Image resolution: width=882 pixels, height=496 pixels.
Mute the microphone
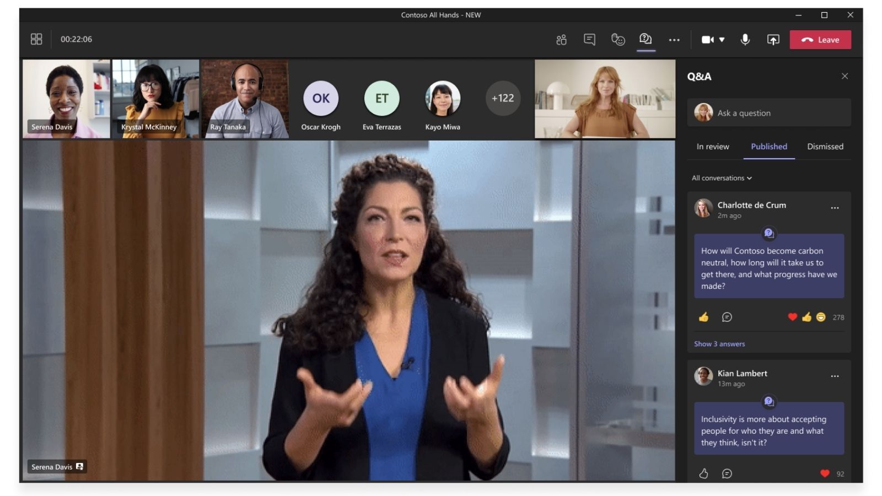point(745,40)
